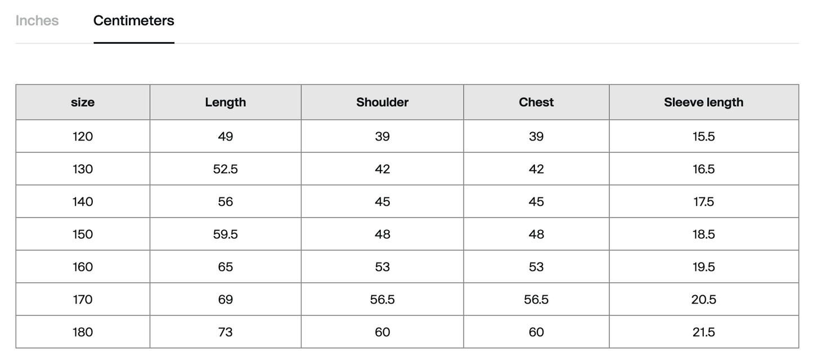Select the Centimeters tab
This screenshot has height=357, width=813.
point(134,21)
